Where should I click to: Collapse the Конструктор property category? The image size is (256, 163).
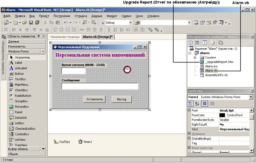pyautogui.click(x=189, y=148)
